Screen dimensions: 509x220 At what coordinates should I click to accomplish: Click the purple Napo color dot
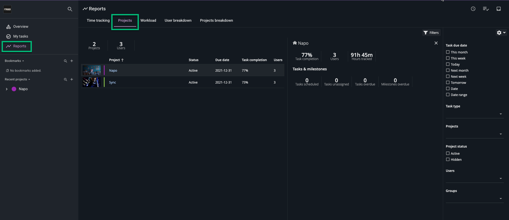(14, 89)
